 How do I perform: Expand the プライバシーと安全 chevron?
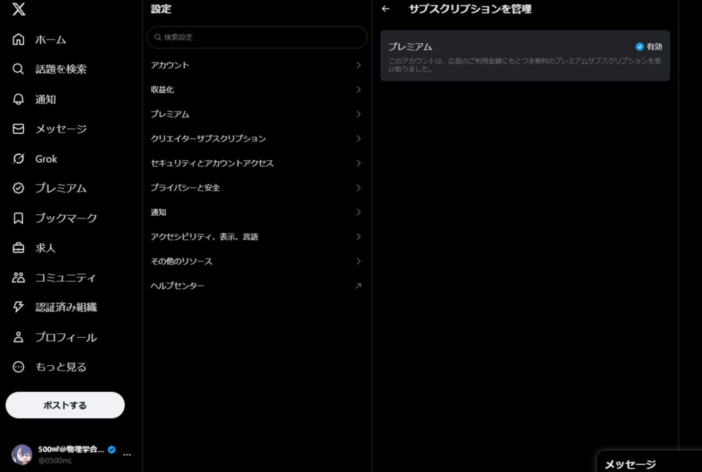coord(359,188)
